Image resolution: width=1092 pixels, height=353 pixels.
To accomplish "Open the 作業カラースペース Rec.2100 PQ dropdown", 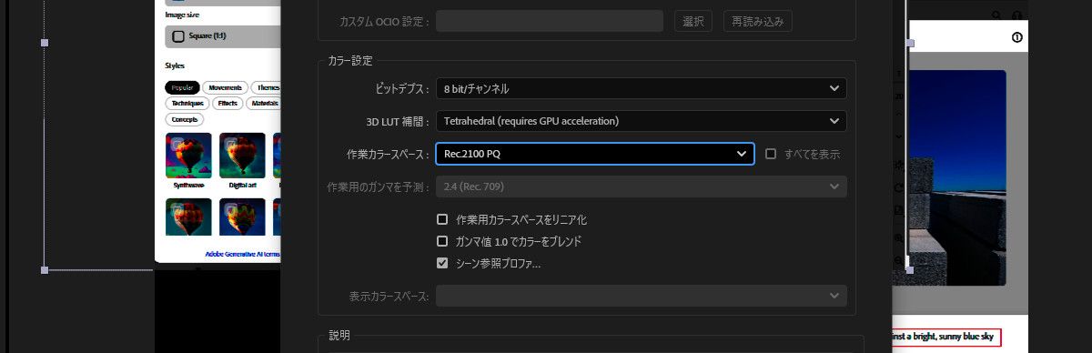I will pyautogui.click(x=595, y=154).
